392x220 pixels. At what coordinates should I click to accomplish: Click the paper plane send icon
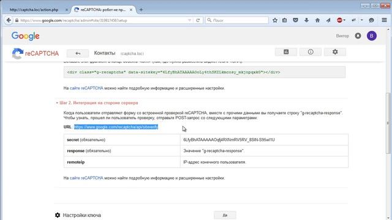328,20
